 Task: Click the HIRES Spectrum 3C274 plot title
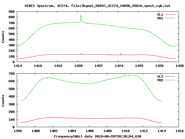[x=97, y=6]
